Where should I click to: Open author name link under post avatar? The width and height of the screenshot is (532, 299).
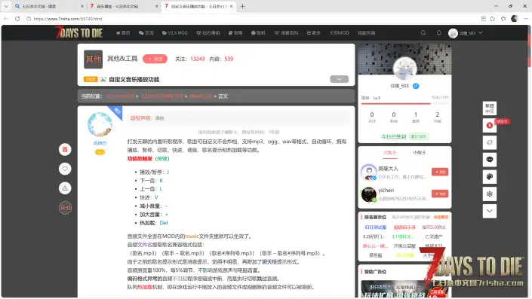point(100,143)
